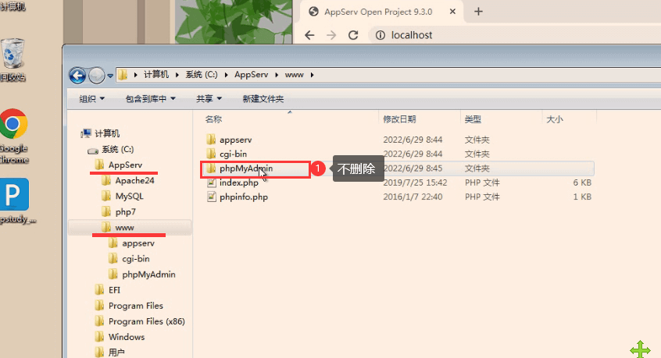Select the appserv folder name in file list
This screenshot has width=661, height=358.
236,140
